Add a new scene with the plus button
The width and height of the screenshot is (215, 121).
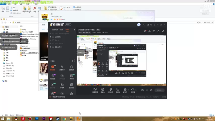point(74,30)
